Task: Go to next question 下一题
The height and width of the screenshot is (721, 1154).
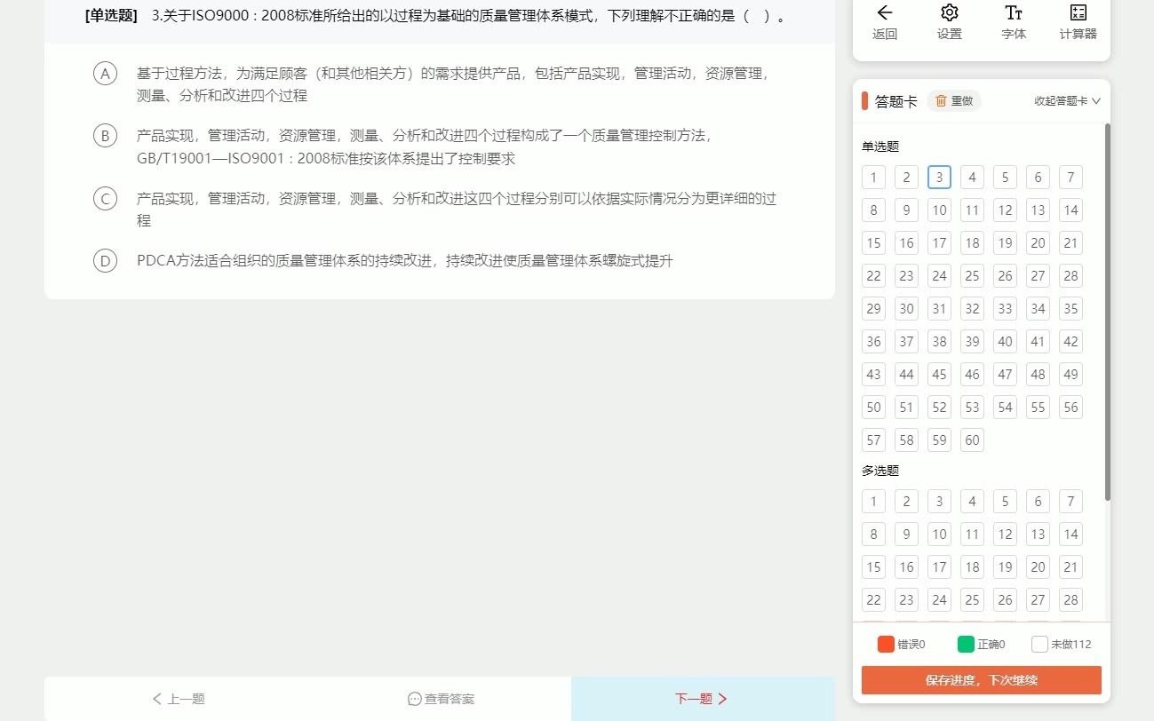Action: (703, 699)
